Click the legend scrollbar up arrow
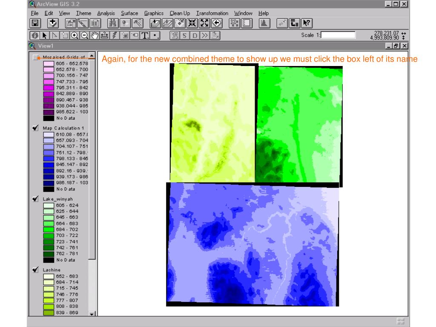The image size is (436, 327). click(x=92, y=55)
